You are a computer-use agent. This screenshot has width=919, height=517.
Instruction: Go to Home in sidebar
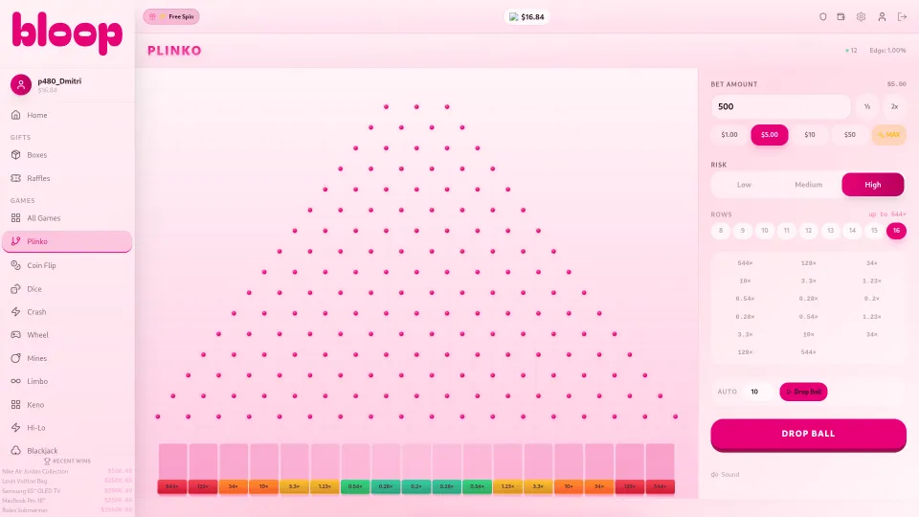pyautogui.click(x=67, y=115)
